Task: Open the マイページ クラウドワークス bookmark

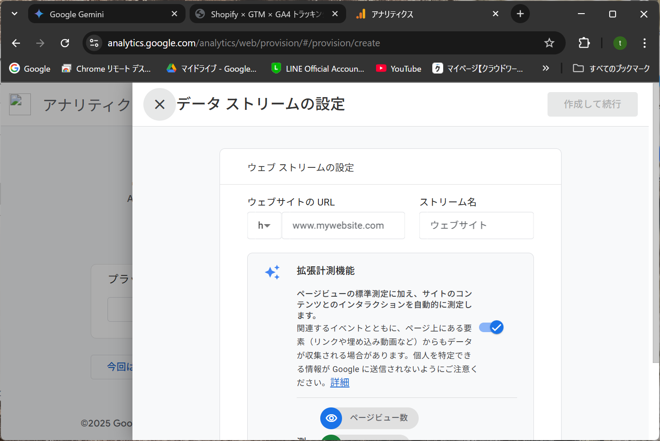Action: [x=478, y=69]
